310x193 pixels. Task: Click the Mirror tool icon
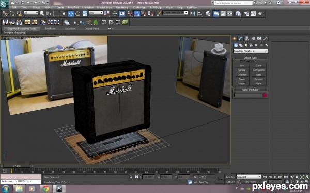[x=193, y=13]
